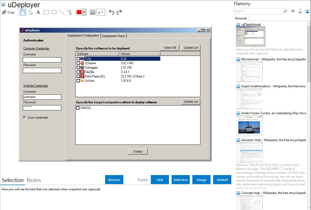The width and height of the screenshot is (311, 210).
Task: Click the Image paste button
Action: pyautogui.click(x=201, y=180)
